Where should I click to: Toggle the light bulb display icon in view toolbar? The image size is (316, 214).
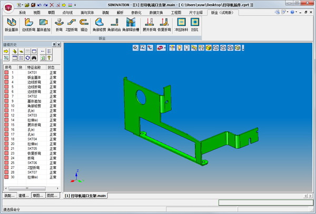tap(179, 48)
